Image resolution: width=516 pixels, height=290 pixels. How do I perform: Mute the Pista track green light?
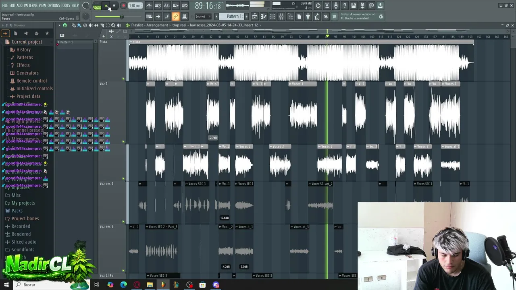tap(123, 79)
